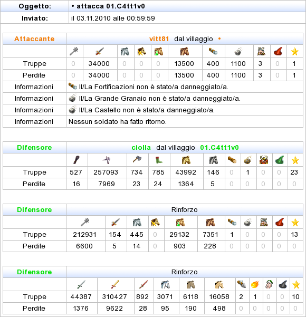
Task: Click the catapult icon above 1100 in Attaccante table
Action: [x=238, y=51]
